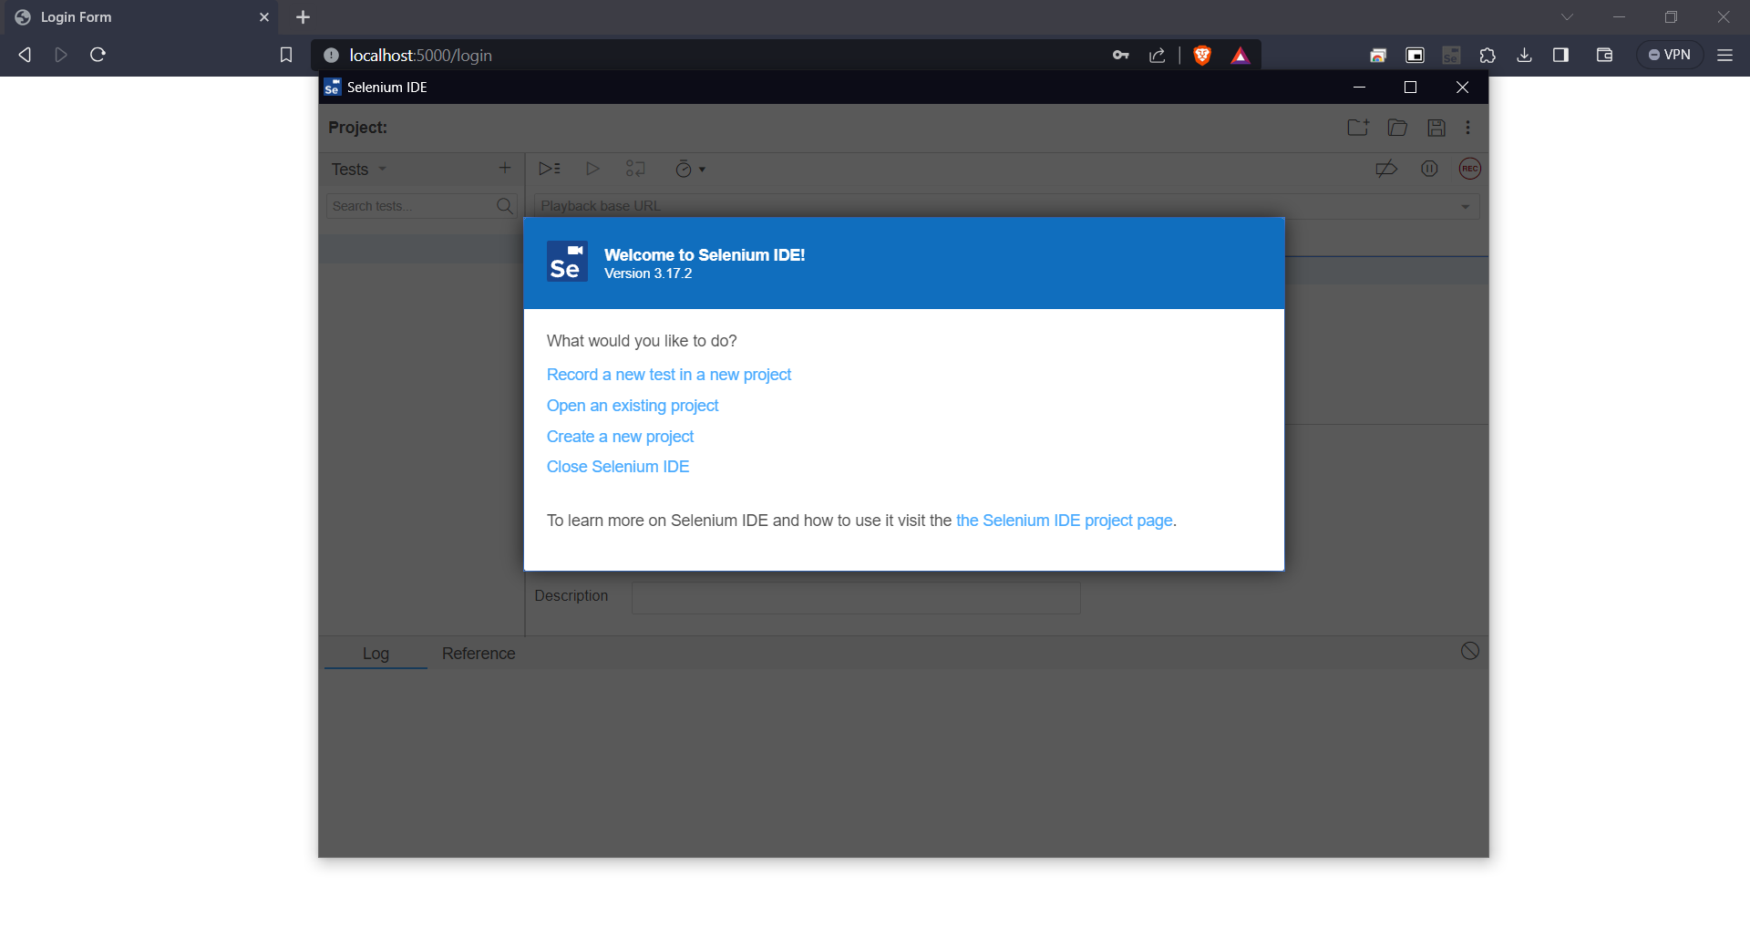The image size is (1750, 939).
Task: Click the Run current test play icon
Action: coord(592,169)
